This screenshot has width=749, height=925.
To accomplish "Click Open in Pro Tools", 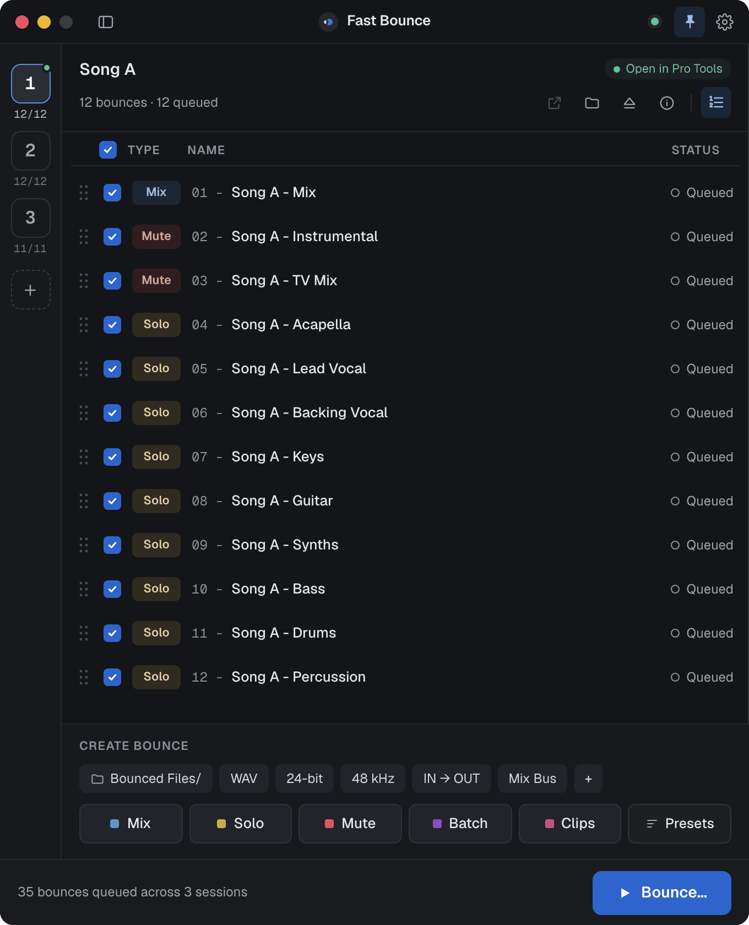I will point(668,69).
